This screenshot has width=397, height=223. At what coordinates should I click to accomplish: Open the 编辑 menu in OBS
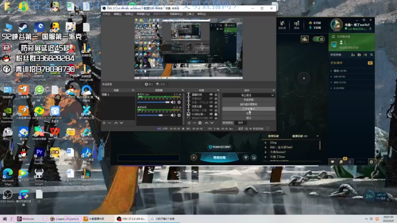click(118, 14)
